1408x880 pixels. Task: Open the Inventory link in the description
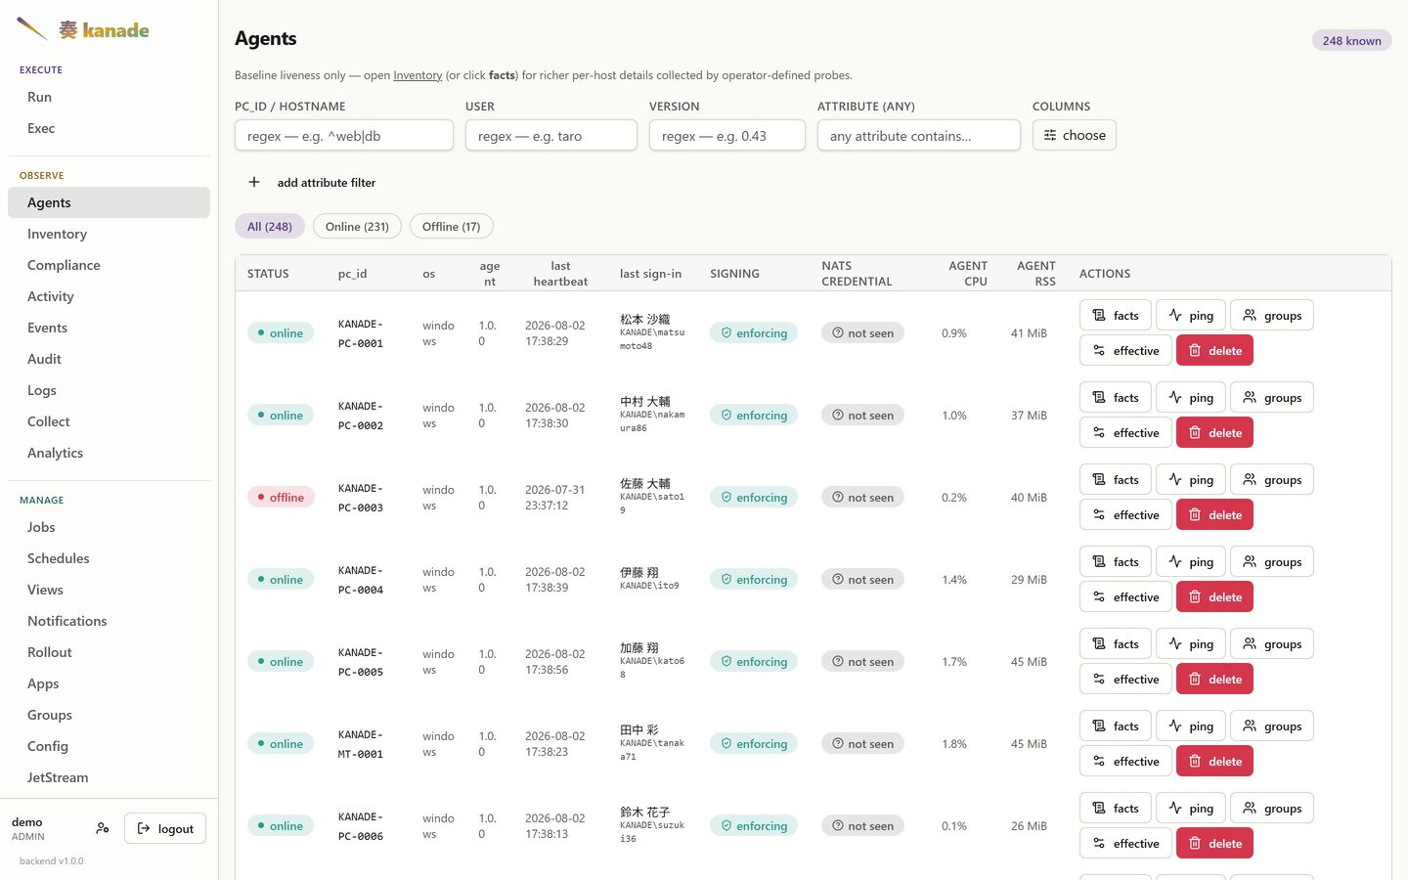[418, 75]
